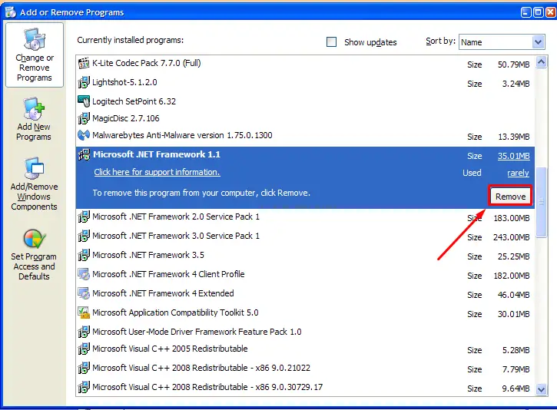Open Add/Remove Windows Components icon
This screenshot has height=410, width=557.
(34, 168)
